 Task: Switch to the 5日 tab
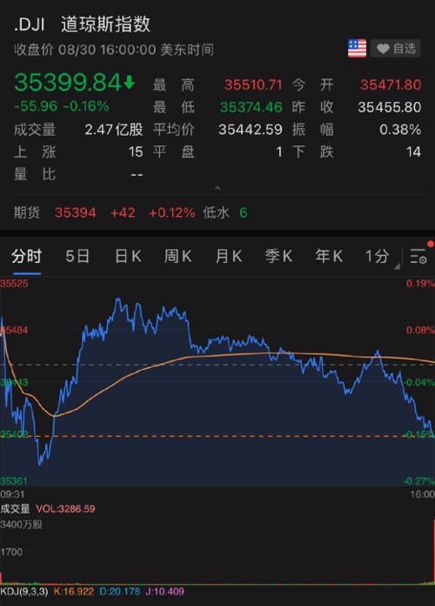77,256
